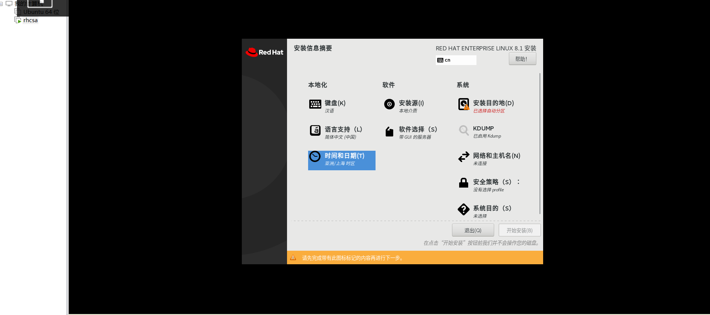This screenshot has height=315, width=710.
Task: Click the 帮助! help button
Action: click(x=522, y=59)
